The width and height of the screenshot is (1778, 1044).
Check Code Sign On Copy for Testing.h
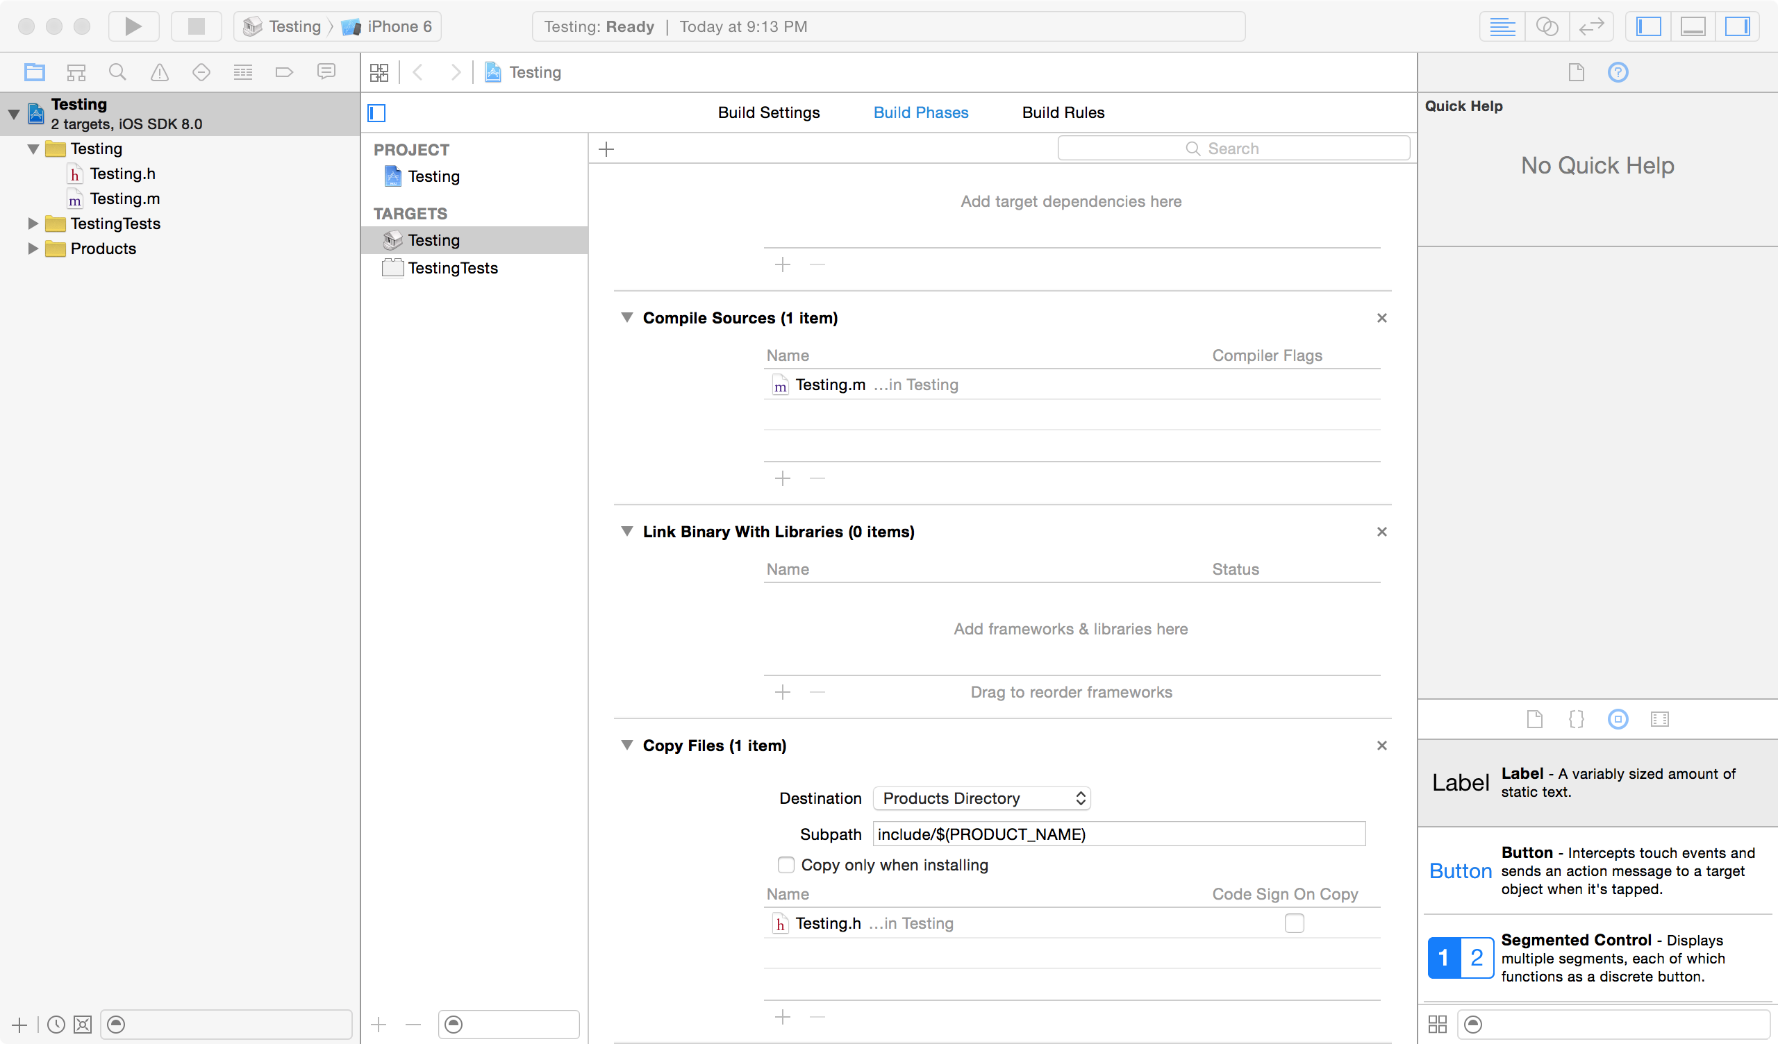point(1294,923)
